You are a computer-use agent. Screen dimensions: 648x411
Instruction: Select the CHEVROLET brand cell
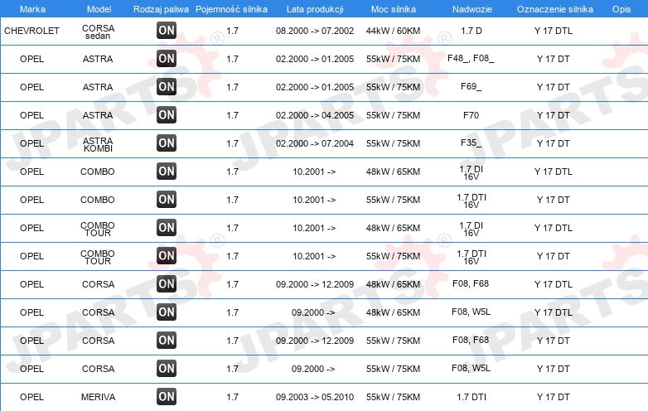tap(31, 31)
